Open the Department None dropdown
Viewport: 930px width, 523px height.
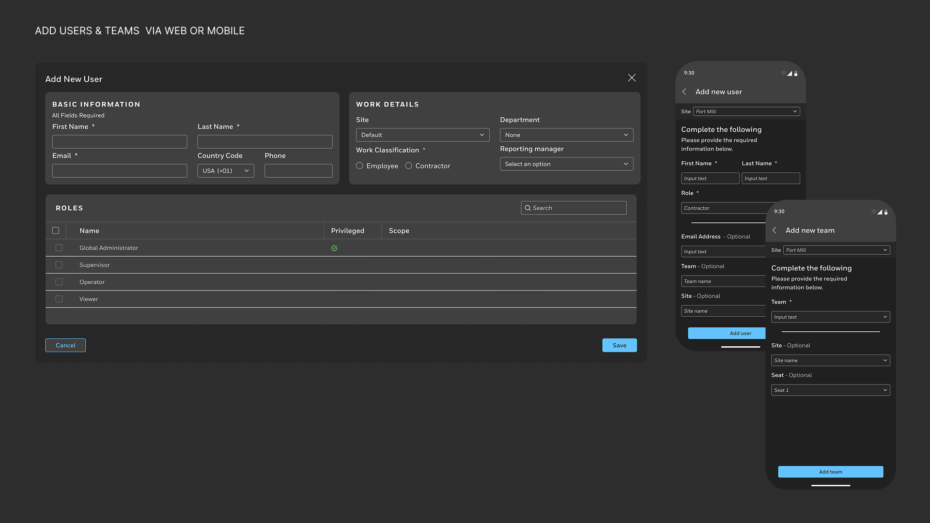click(x=566, y=135)
